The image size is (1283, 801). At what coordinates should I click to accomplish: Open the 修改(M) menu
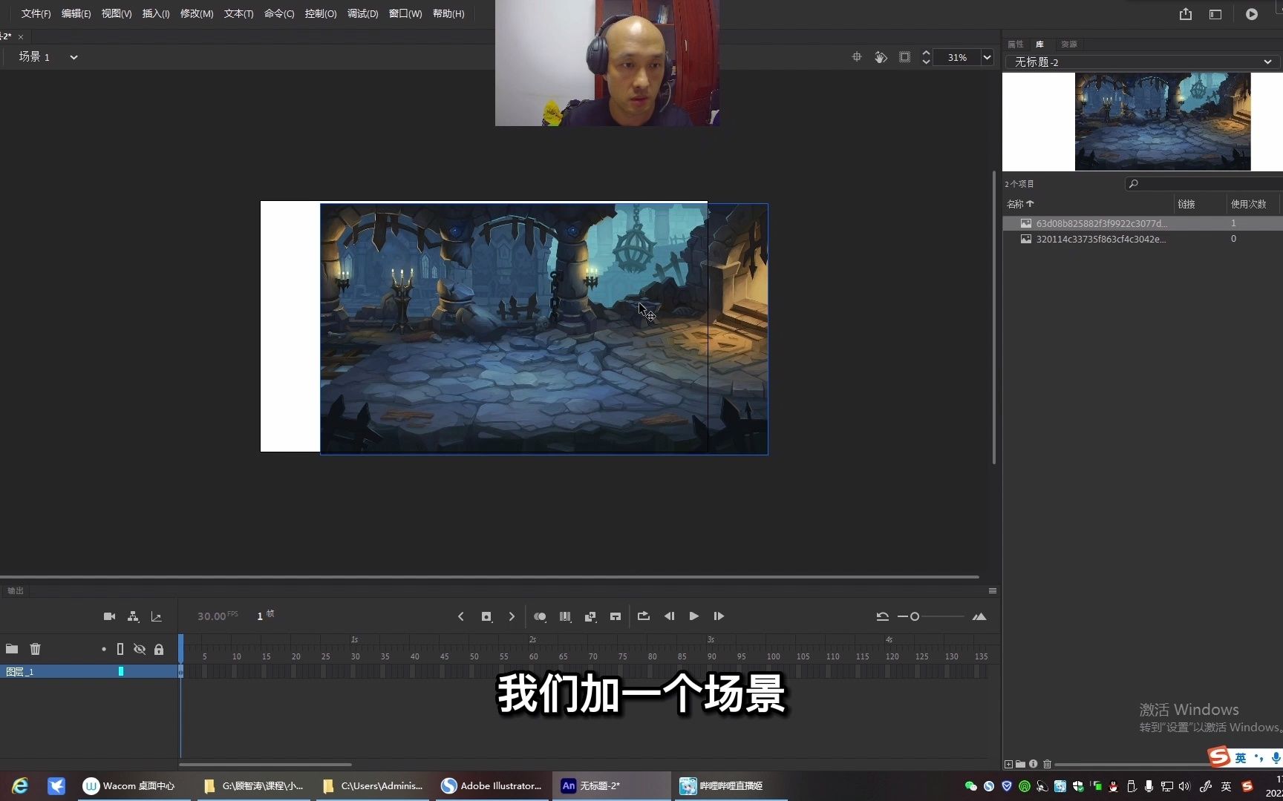tap(197, 14)
